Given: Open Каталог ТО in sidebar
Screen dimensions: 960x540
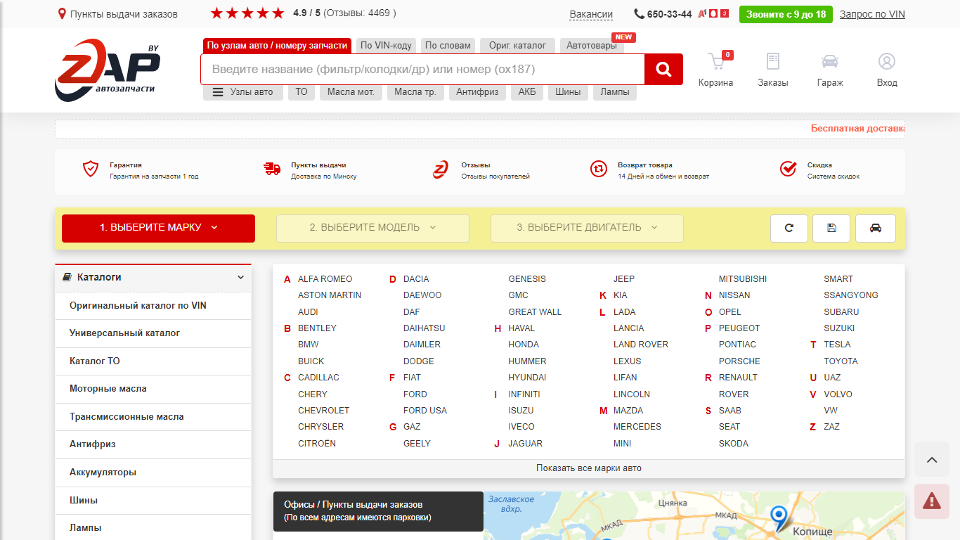Looking at the screenshot, I should pos(153,361).
